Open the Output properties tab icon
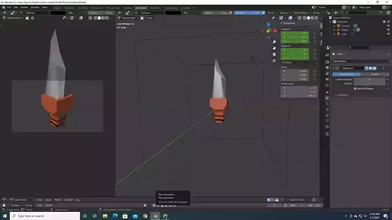392x220 pixels. tap(327, 68)
